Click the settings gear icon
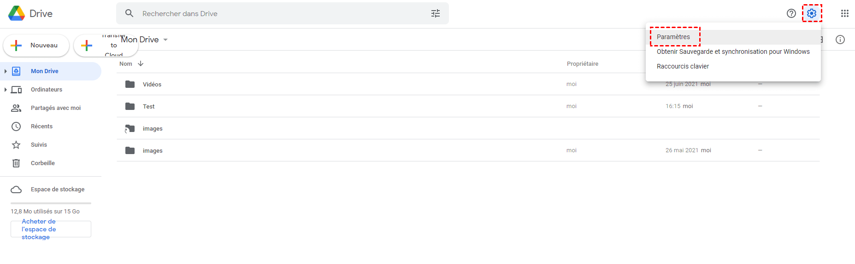 pyautogui.click(x=812, y=13)
